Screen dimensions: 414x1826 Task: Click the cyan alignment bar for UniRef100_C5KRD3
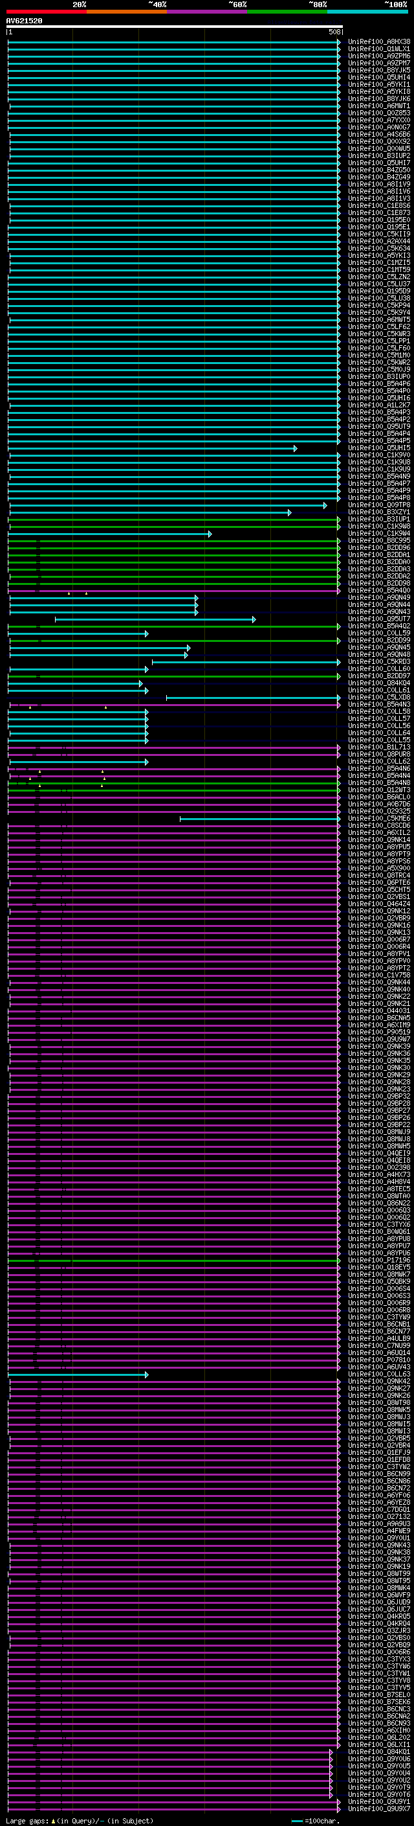click(246, 662)
